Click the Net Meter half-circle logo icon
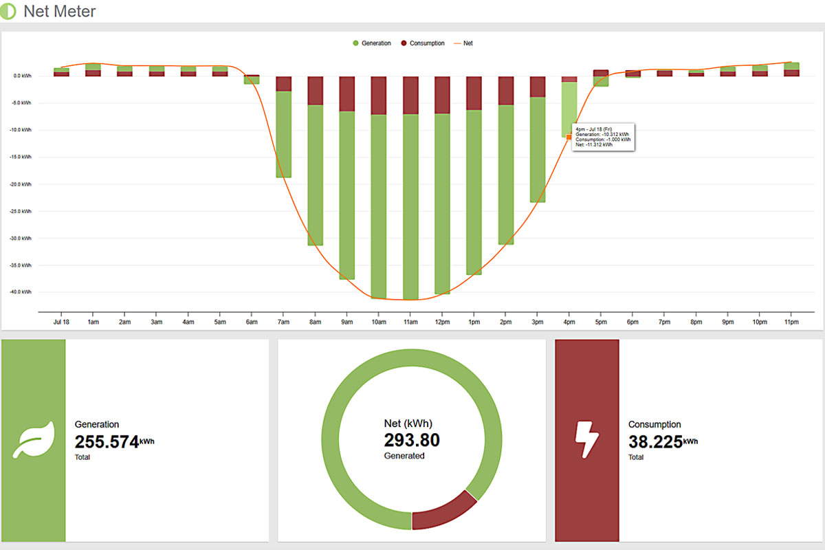The image size is (825, 550). coord(8,12)
